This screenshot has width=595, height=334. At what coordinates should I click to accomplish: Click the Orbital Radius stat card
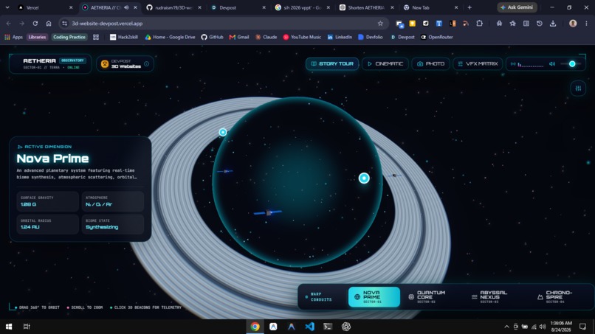coord(47,224)
